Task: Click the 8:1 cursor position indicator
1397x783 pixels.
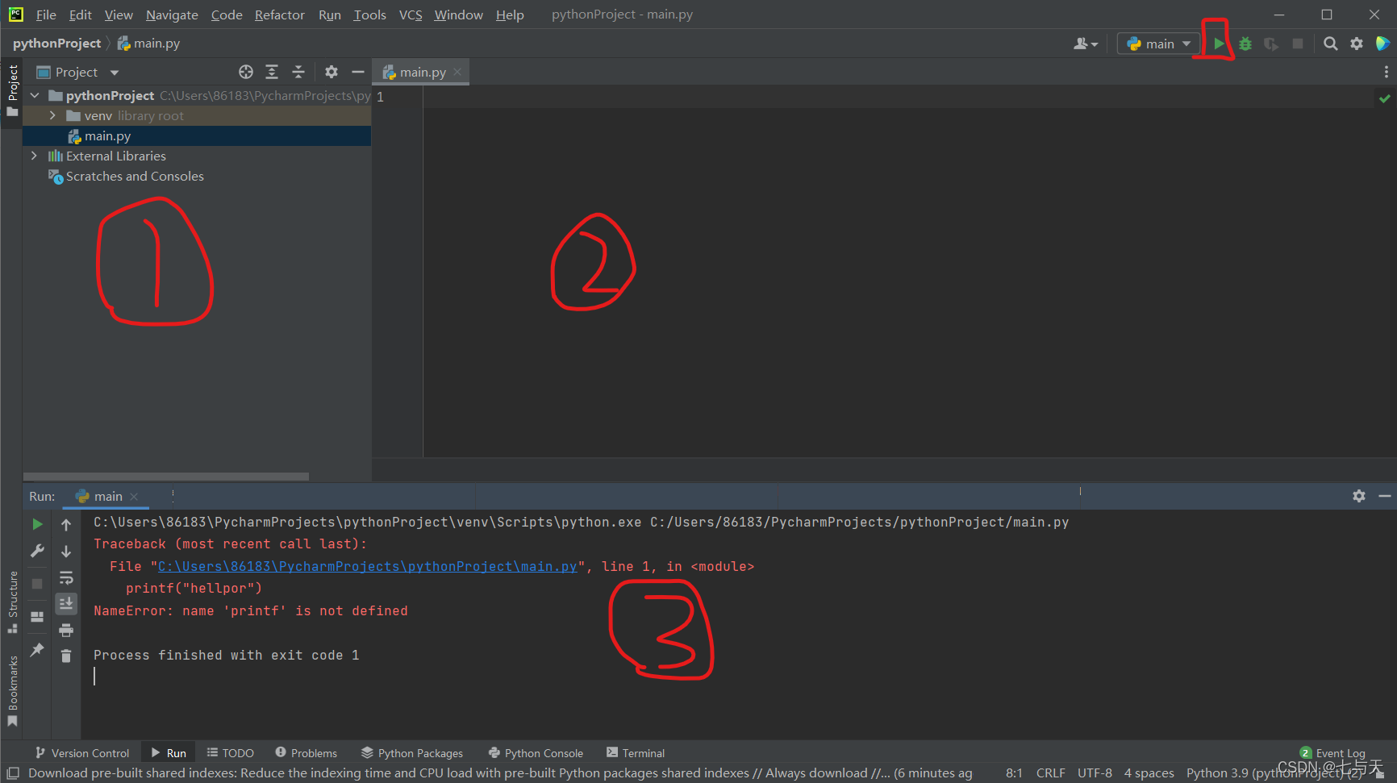Action: pos(1014,773)
